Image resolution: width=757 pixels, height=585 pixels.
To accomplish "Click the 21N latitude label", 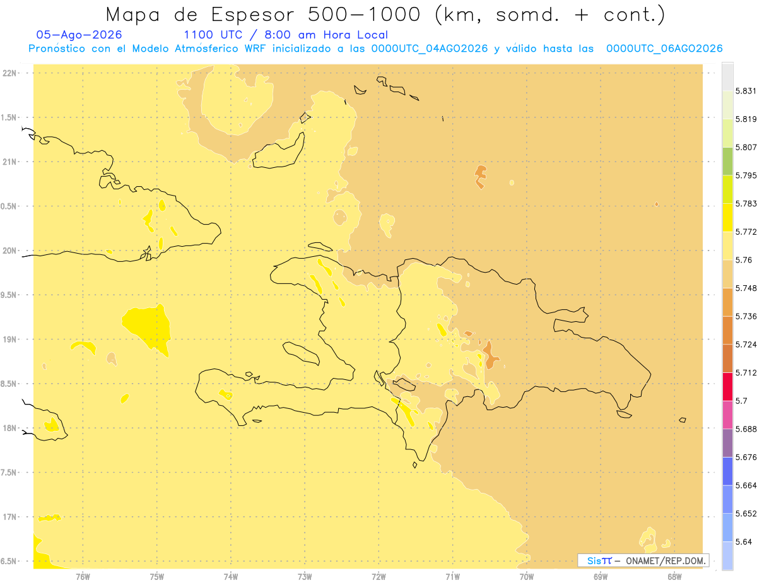I will tap(9, 162).
